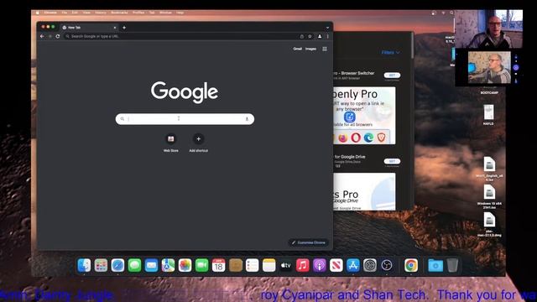Open the Window menu

[x=165, y=13]
